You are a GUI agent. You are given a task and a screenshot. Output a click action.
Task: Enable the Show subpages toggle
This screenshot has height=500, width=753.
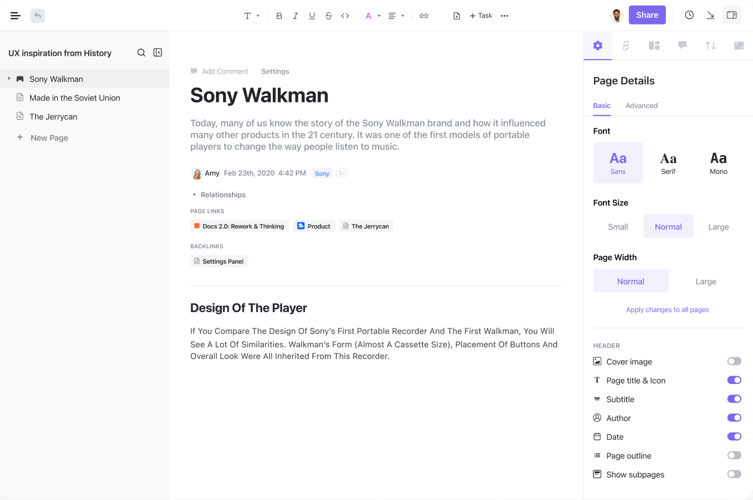point(734,474)
